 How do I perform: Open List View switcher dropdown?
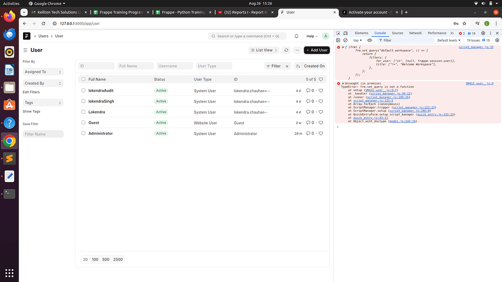pos(264,50)
